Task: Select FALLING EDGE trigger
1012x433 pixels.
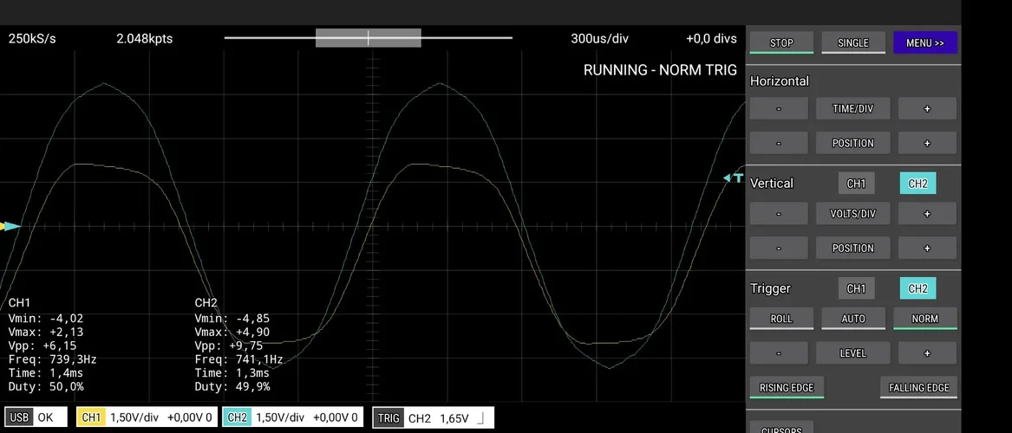Action: tap(918, 388)
